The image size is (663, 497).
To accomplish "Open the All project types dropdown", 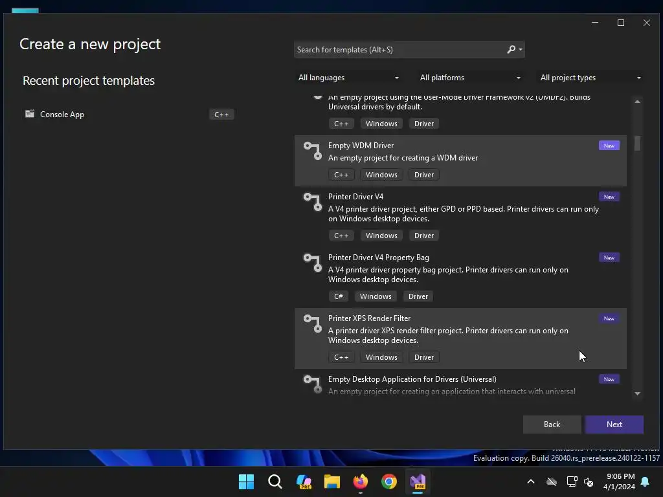I will pos(590,78).
